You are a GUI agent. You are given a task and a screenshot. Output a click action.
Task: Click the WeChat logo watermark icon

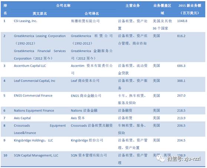pyautogui.click(x=161, y=158)
